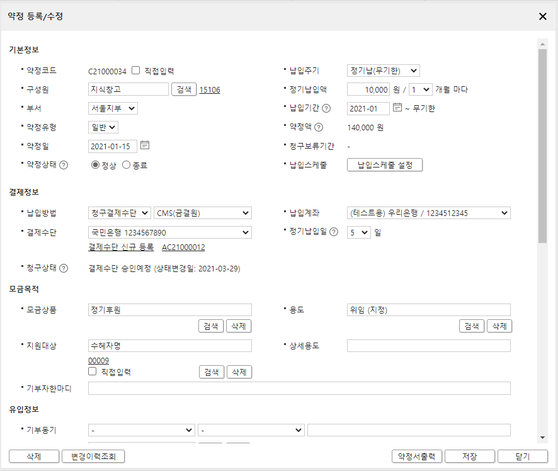Show help for 납입기간

point(326,108)
